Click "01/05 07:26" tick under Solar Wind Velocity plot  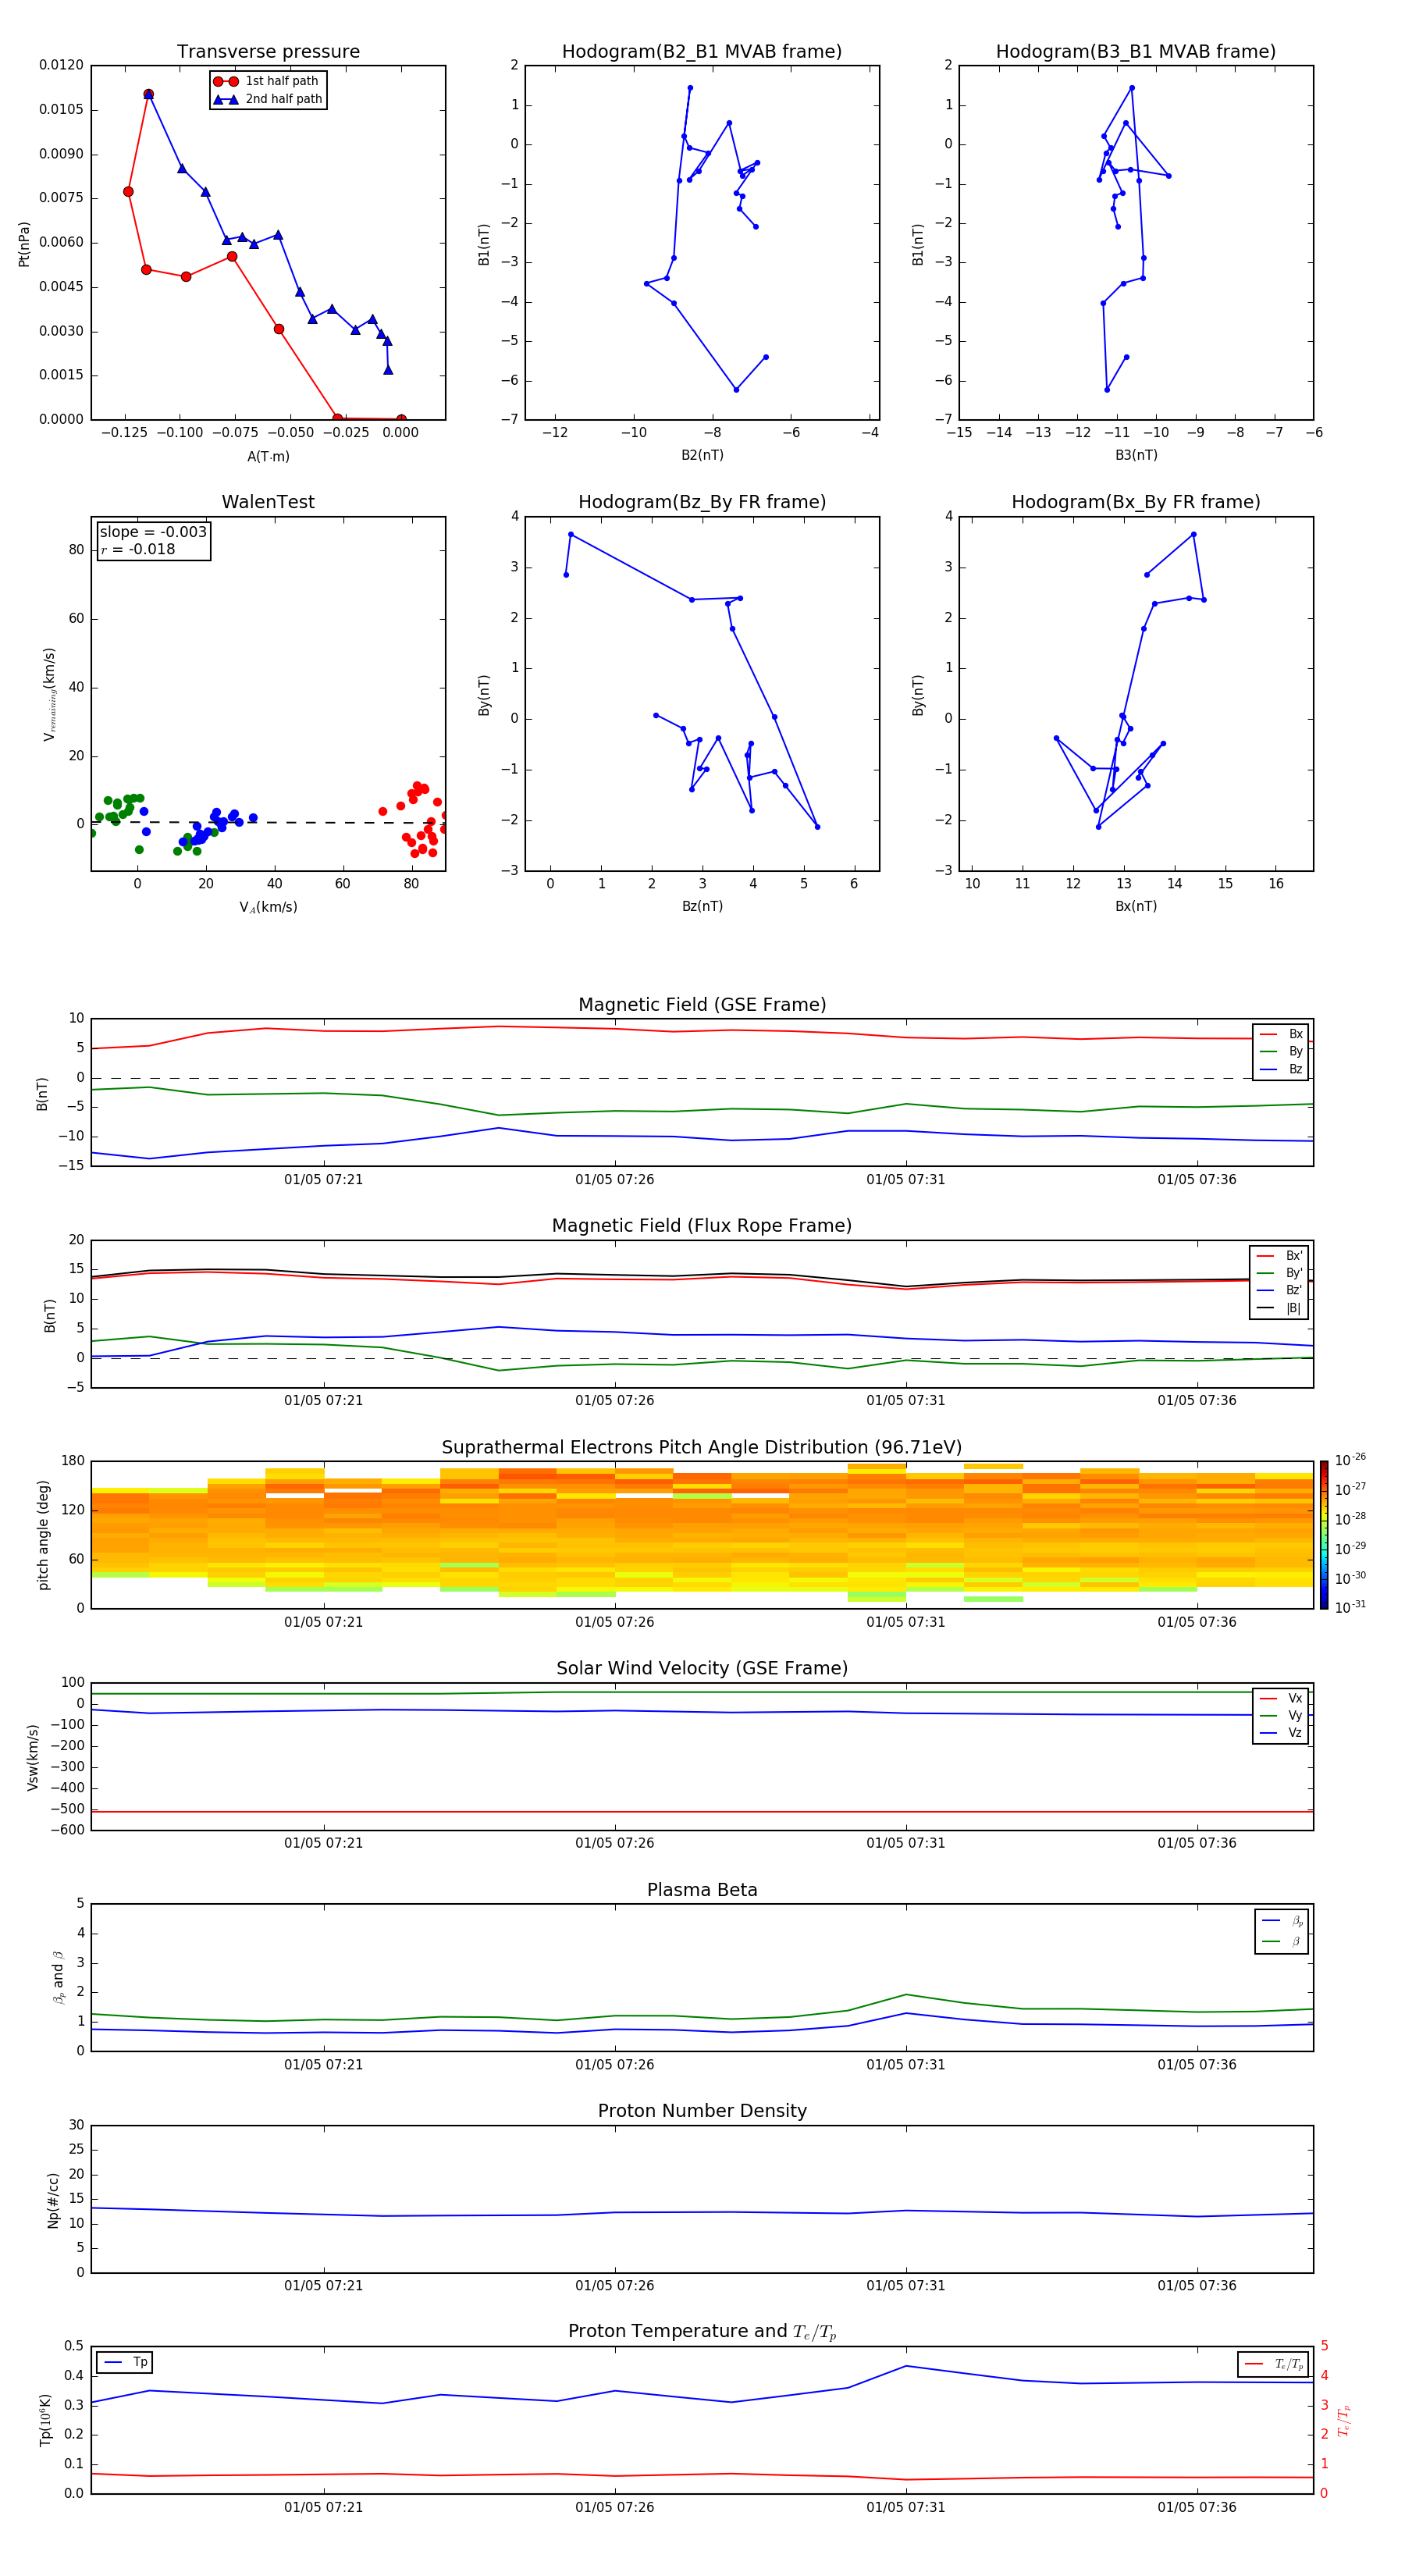click(x=614, y=1843)
